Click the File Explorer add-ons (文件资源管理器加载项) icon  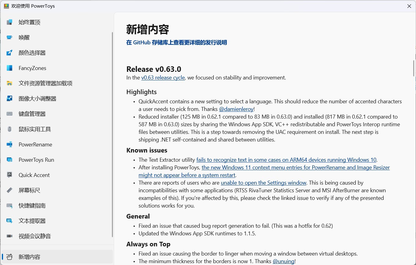click(9, 83)
